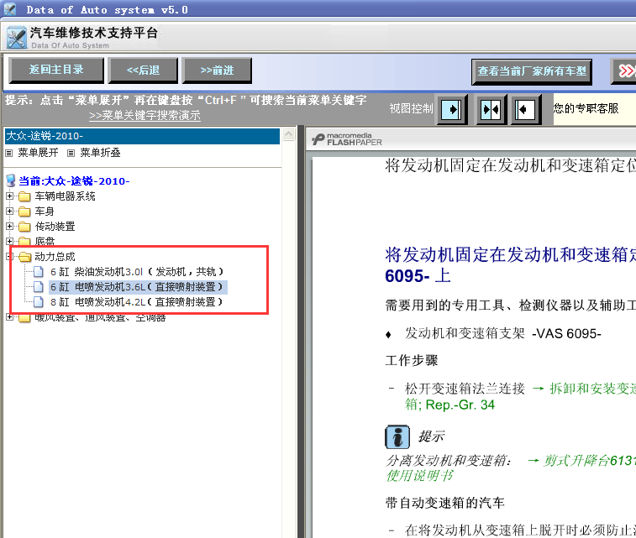Click document icon beside 电喷发动机3.6L
636x538 pixels.
[38, 287]
